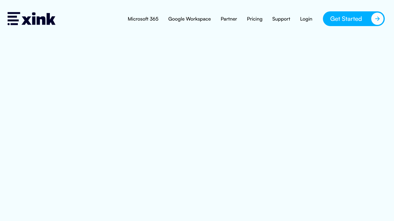Viewport: 394px width, 221px height.
Task: Click the Xink logo
Action: [31, 19]
